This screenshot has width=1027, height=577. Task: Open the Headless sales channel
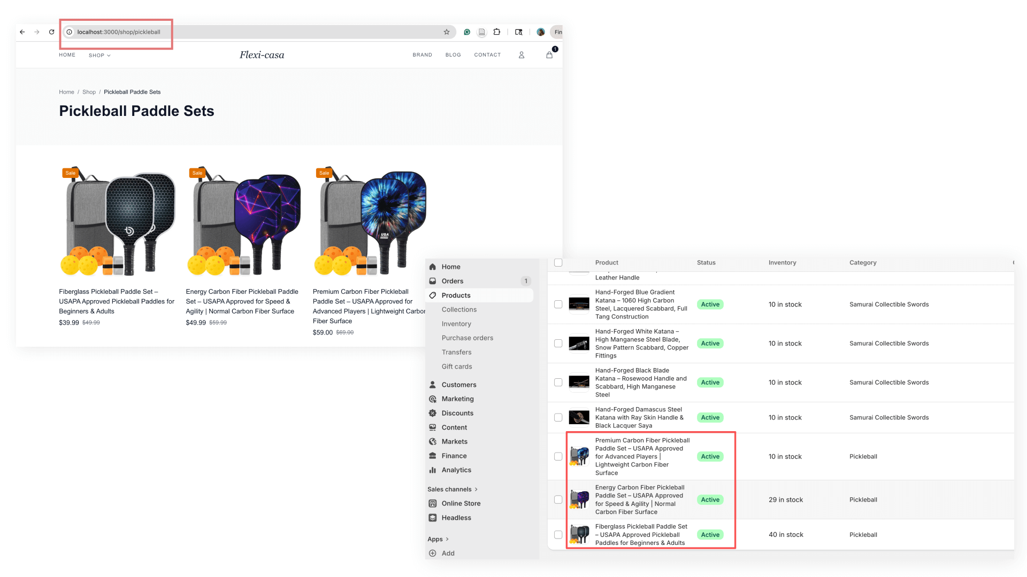point(456,517)
